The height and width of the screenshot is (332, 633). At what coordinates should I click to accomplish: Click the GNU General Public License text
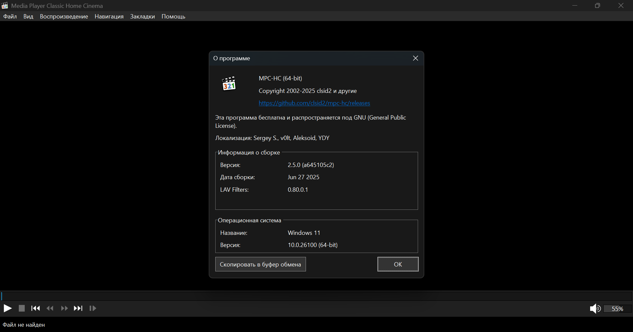pyautogui.click(x=311, y=122)
